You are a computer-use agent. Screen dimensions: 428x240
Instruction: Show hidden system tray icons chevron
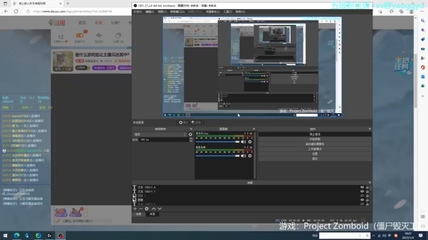(373, 236)
